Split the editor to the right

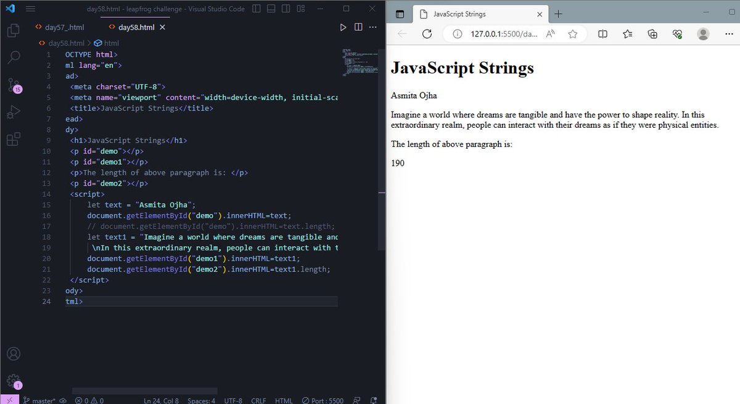click(x=358, y=27)
